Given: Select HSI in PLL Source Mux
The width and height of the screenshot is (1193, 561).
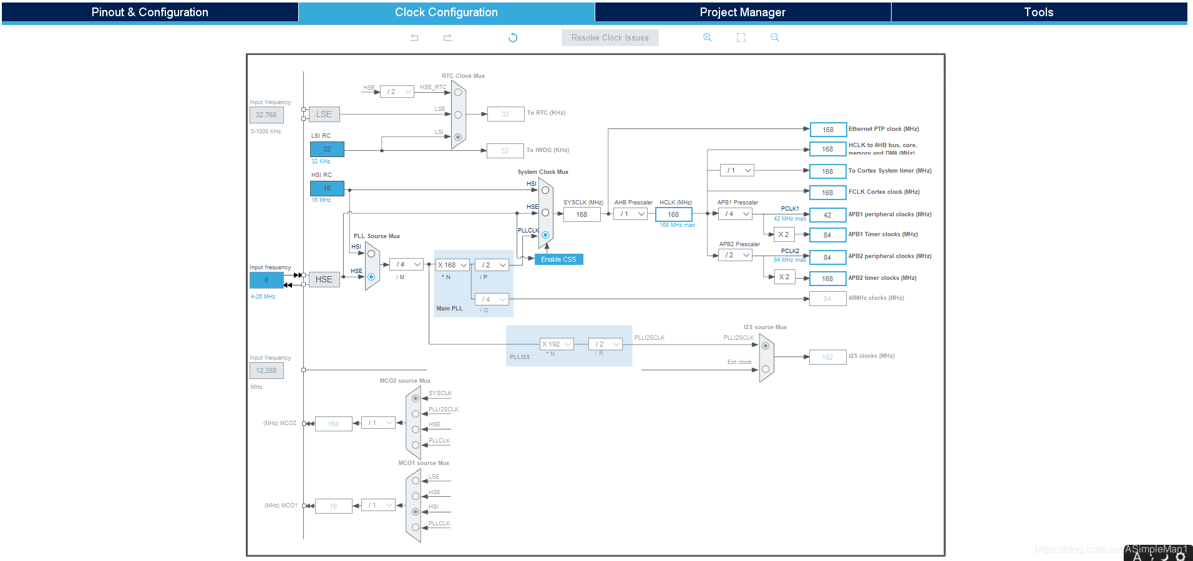Looking at the screenshot, I should pos(371,254).
